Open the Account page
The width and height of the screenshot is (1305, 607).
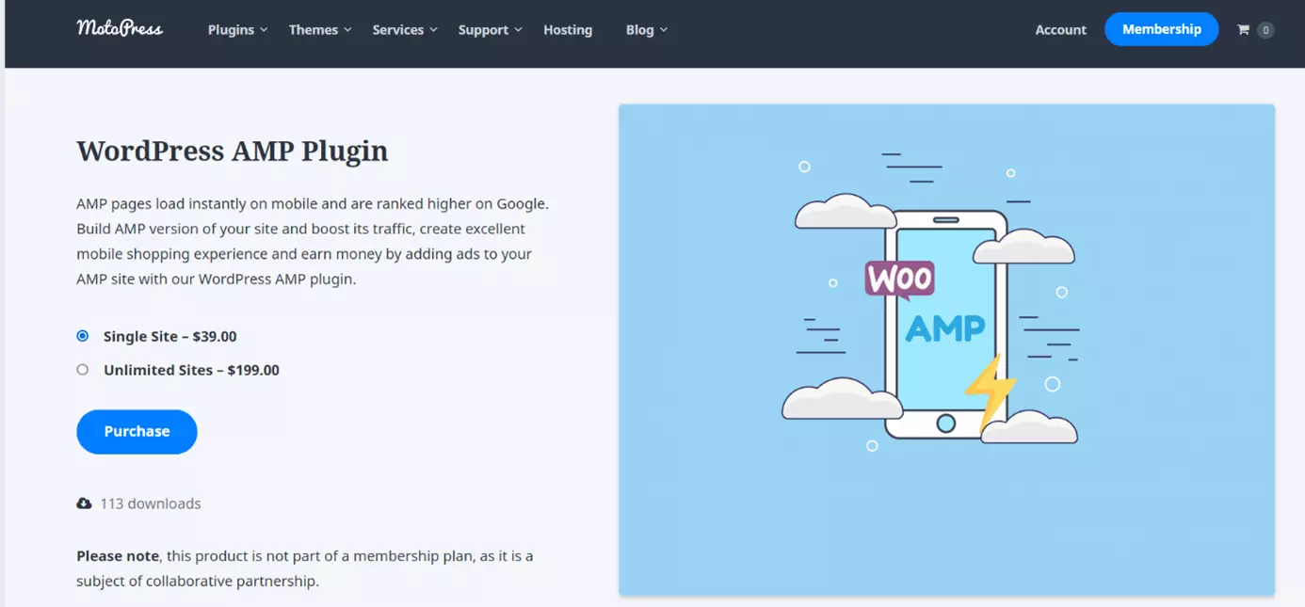coord(1060,30)
